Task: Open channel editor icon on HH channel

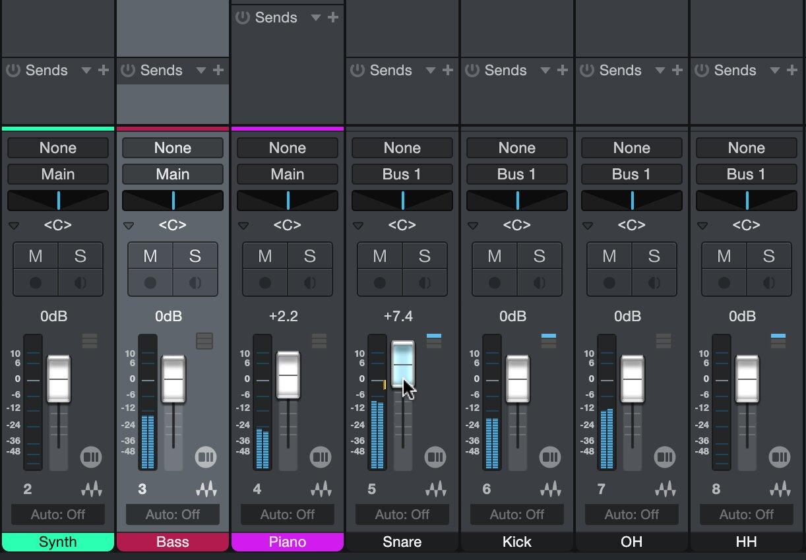Action: pyautogui.click(x=780, y=456)
